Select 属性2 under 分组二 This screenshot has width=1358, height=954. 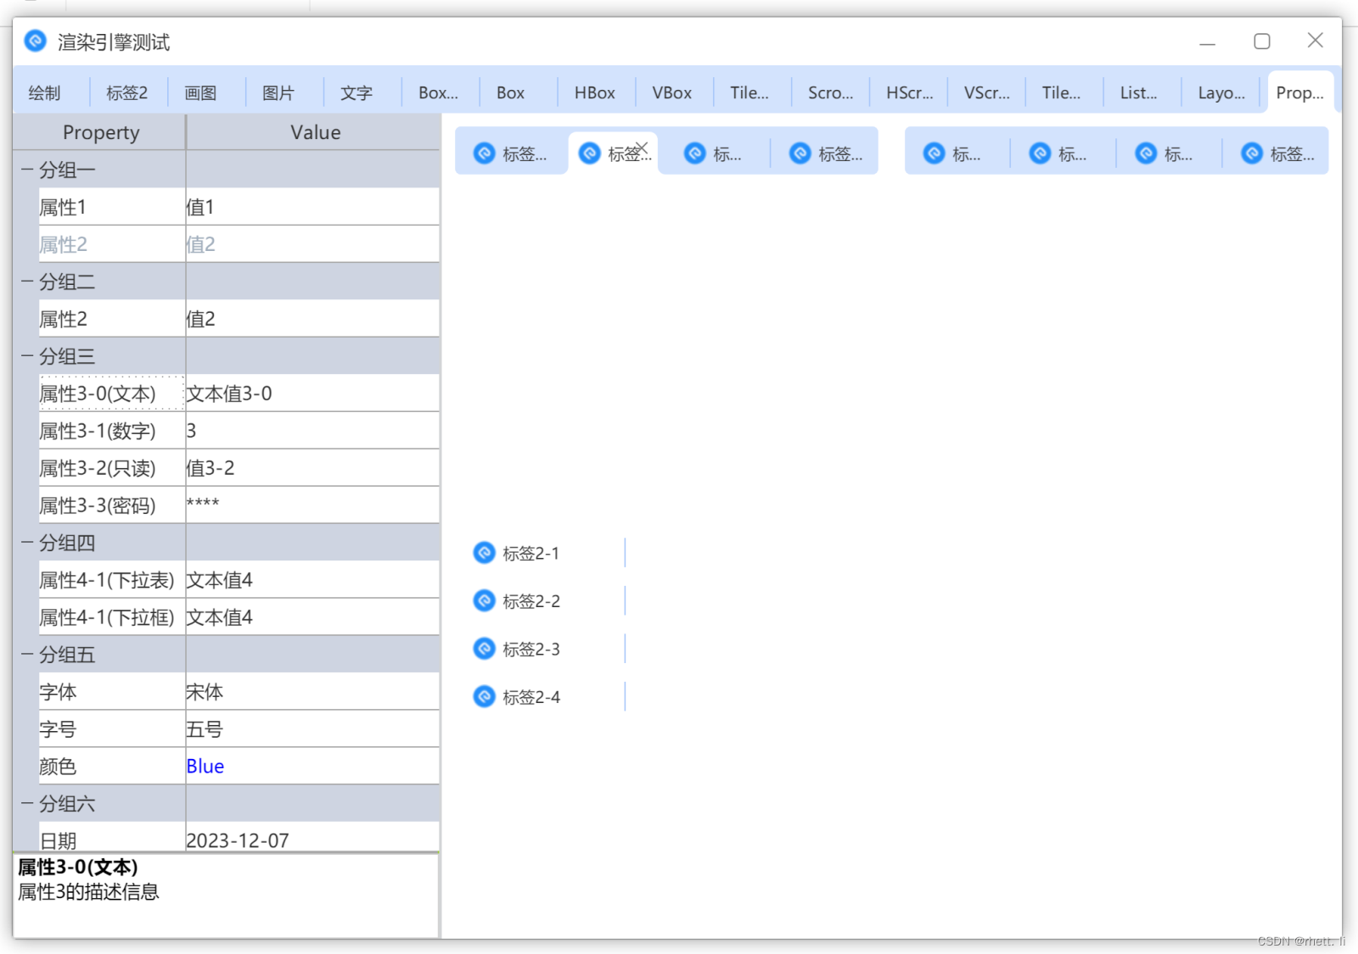112,319
